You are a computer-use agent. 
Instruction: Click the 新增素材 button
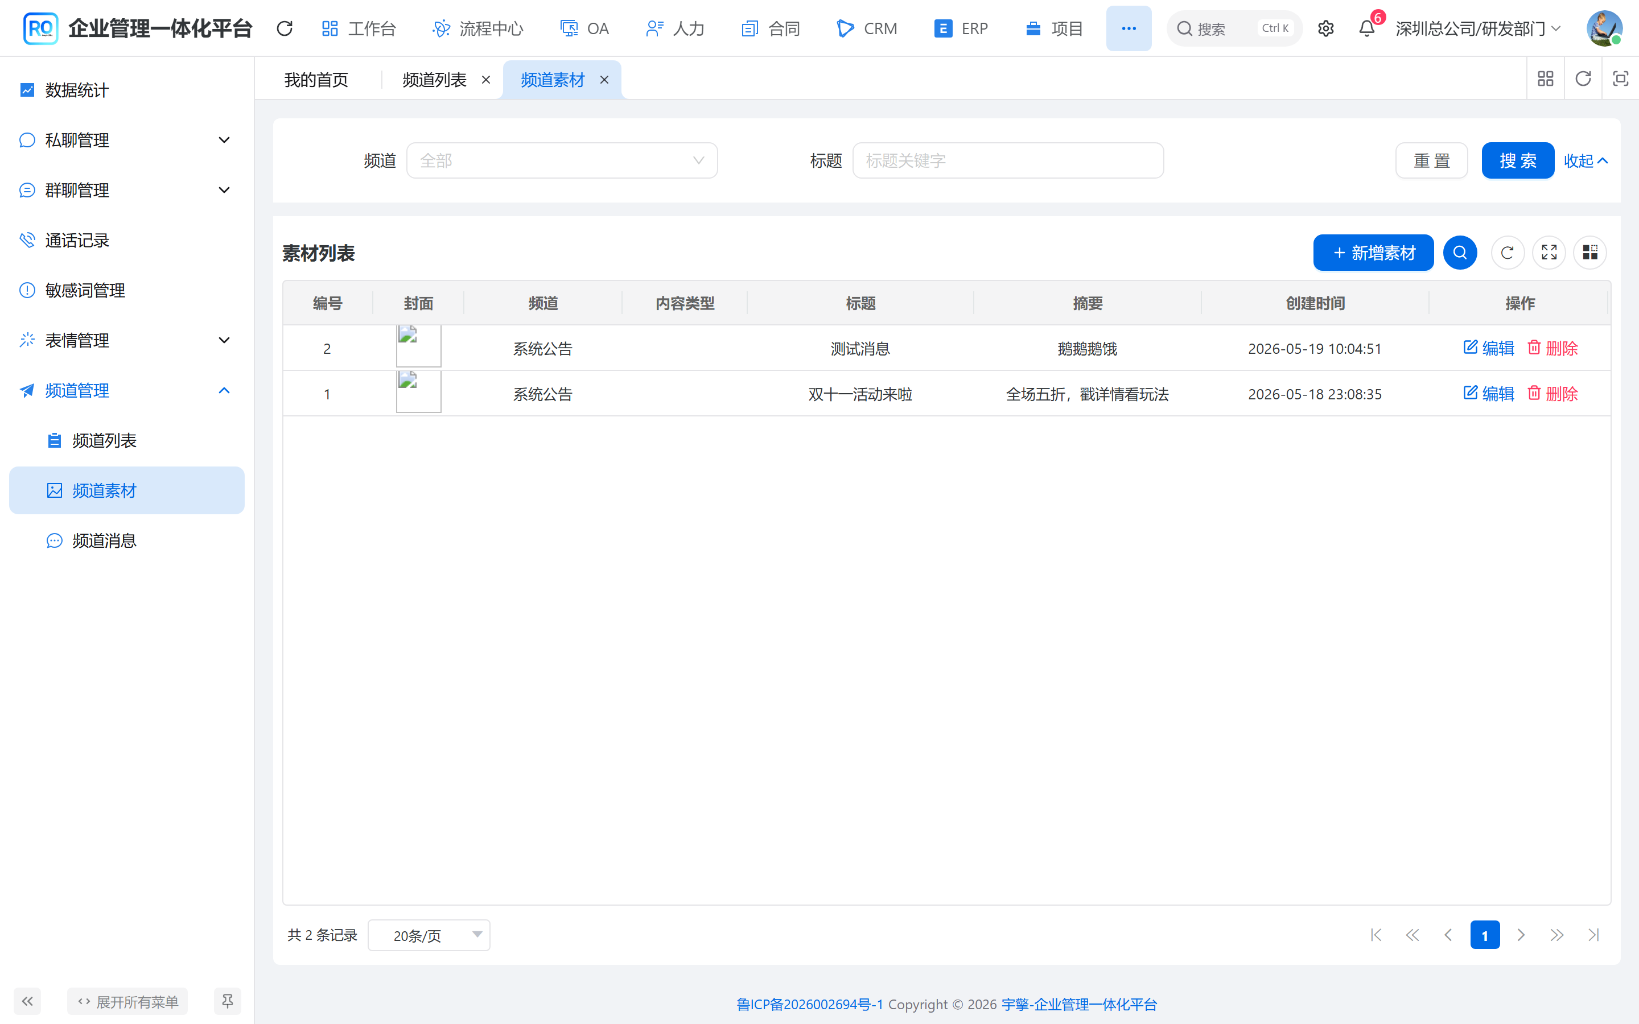(1373, 253)
